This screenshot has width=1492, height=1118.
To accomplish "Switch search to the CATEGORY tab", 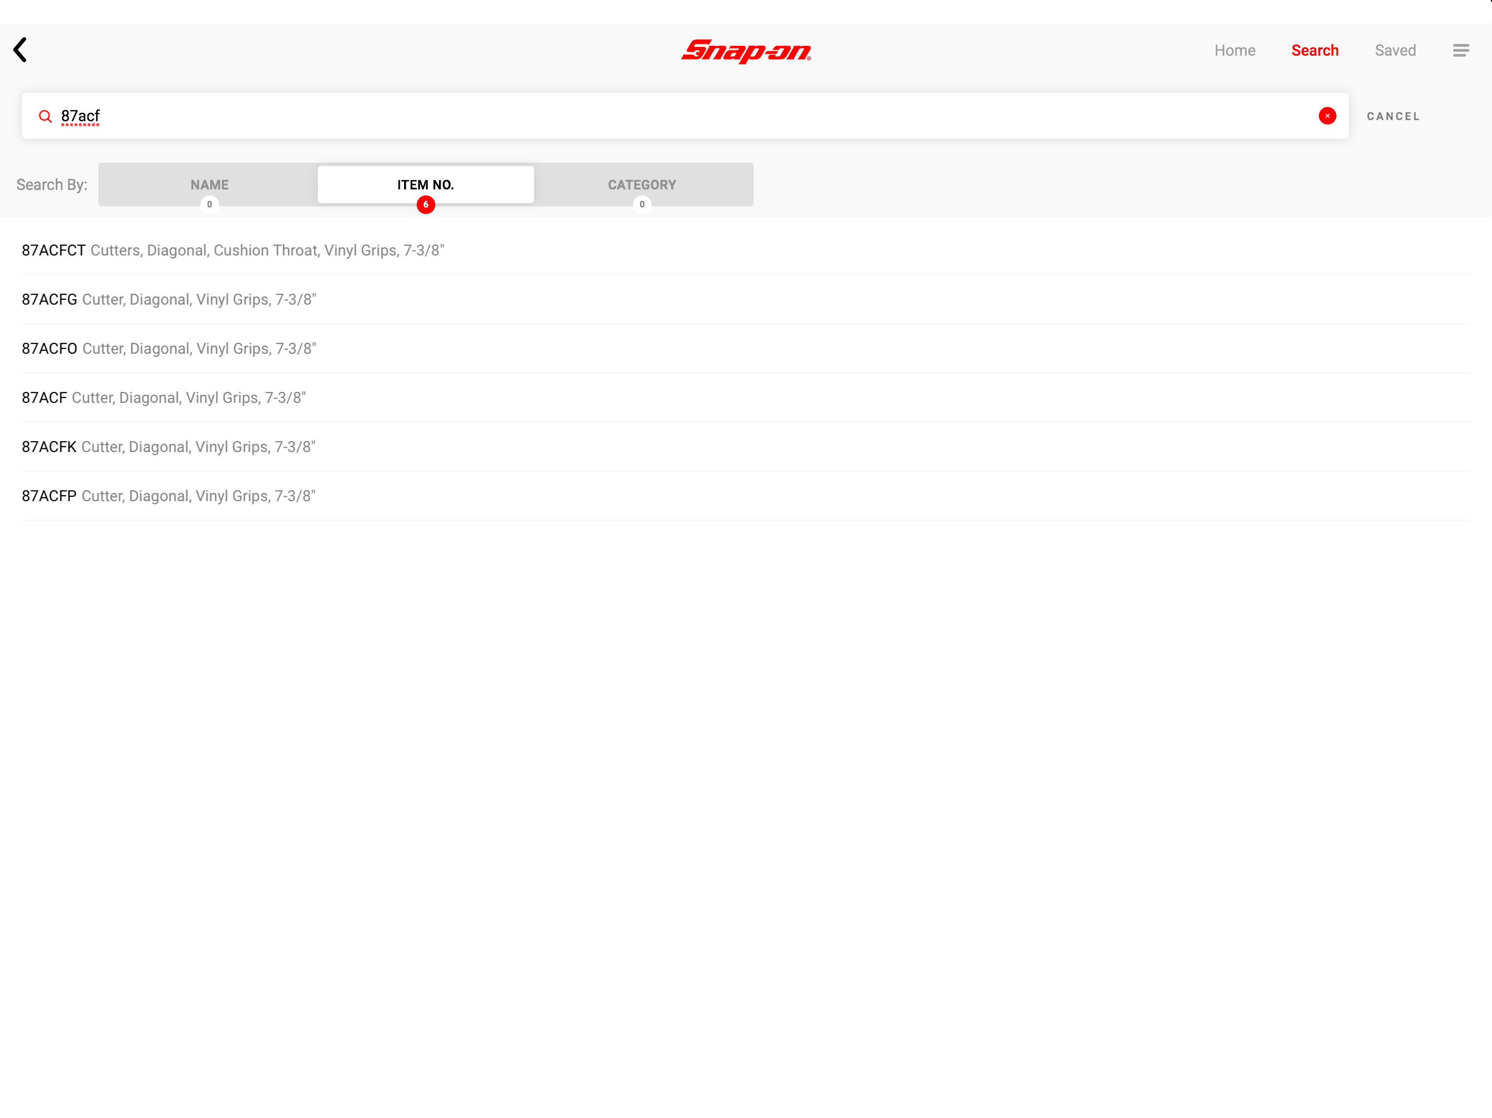I will coord(642,184).
